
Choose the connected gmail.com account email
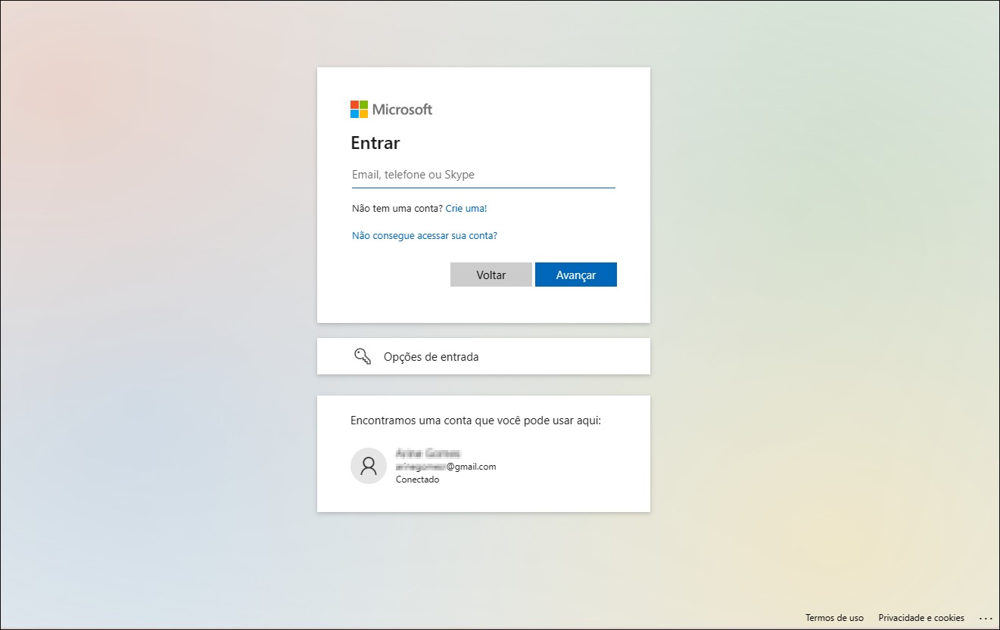click(x=446, y=467)
